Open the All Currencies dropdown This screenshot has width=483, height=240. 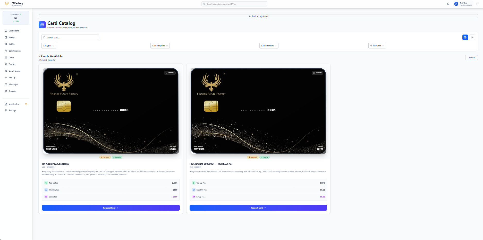(269, 46)
